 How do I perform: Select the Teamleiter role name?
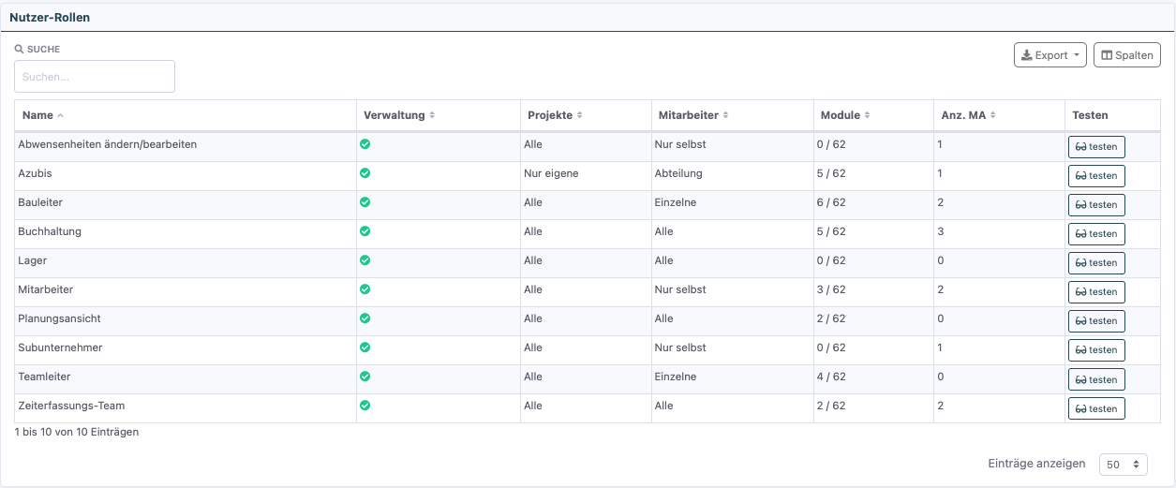(44, 377)
